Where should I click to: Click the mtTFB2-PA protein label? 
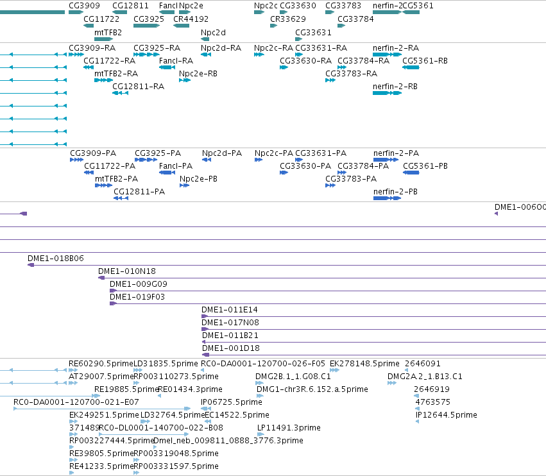point(116,179)
